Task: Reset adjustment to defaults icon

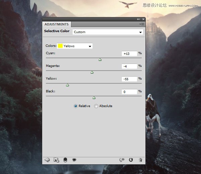Action: coord(131,160)
